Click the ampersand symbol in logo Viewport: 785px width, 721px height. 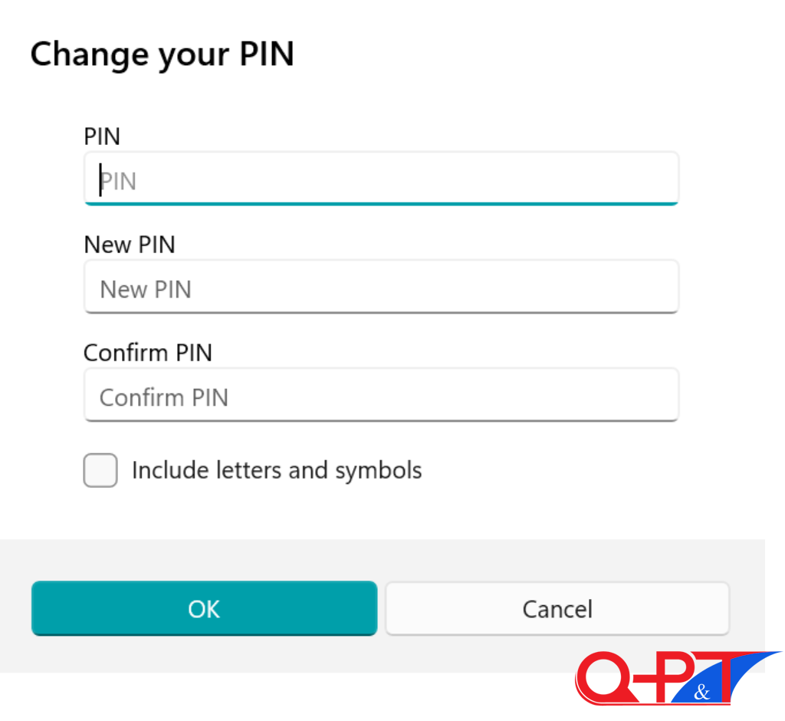(701, 692)
